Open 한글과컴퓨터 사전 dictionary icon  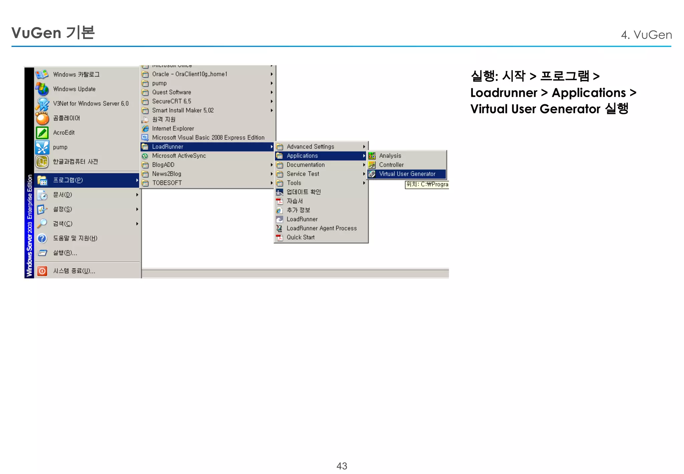(x=42, y=162)
